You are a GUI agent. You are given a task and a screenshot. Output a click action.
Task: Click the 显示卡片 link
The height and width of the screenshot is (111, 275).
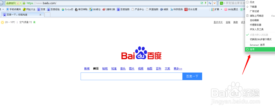pos(218,22)
